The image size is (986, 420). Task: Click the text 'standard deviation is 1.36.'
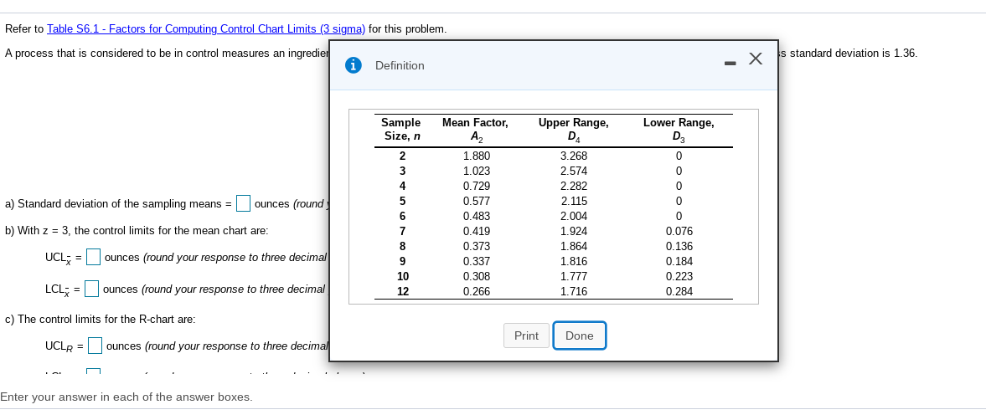click(854, 54)
